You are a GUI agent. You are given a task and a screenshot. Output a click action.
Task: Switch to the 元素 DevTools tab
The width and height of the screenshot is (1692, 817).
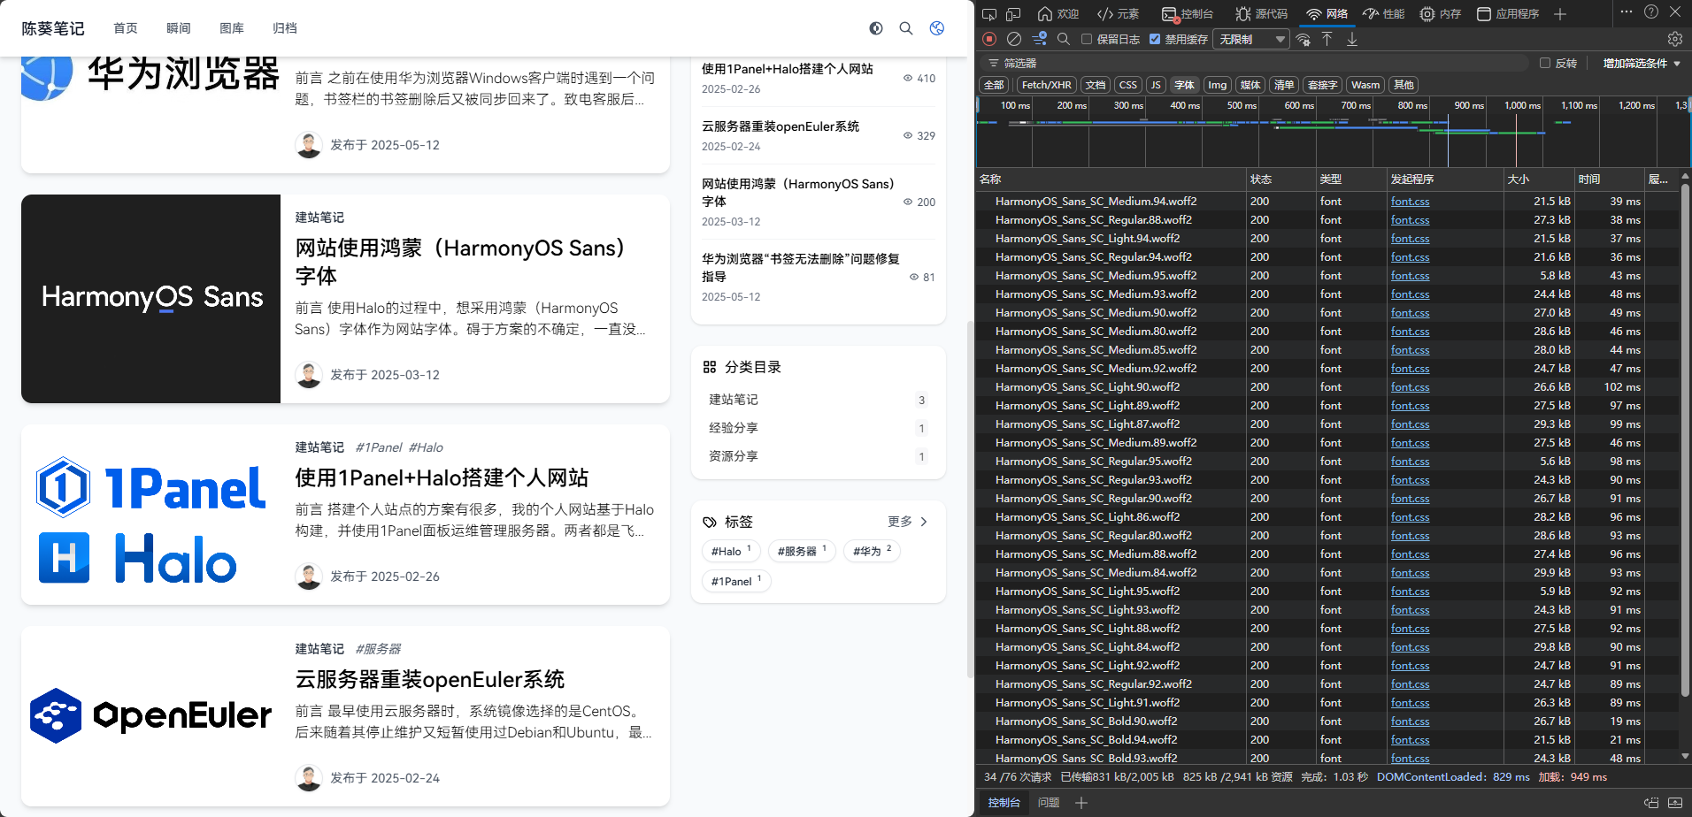coord(1119,13)
